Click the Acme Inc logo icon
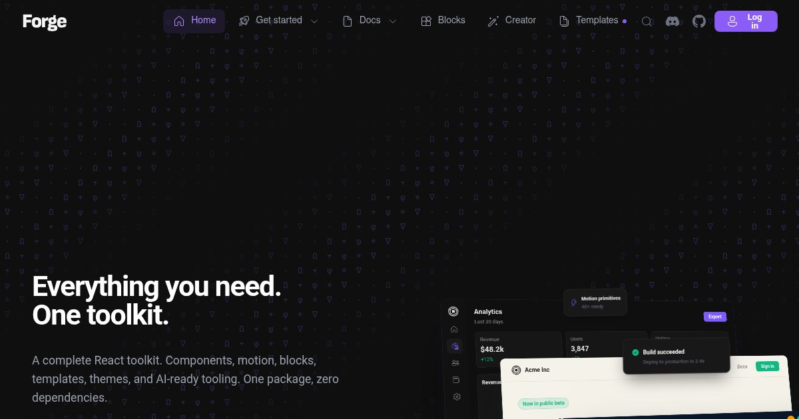This screenshot has height=419, width=799. (515, 370)
